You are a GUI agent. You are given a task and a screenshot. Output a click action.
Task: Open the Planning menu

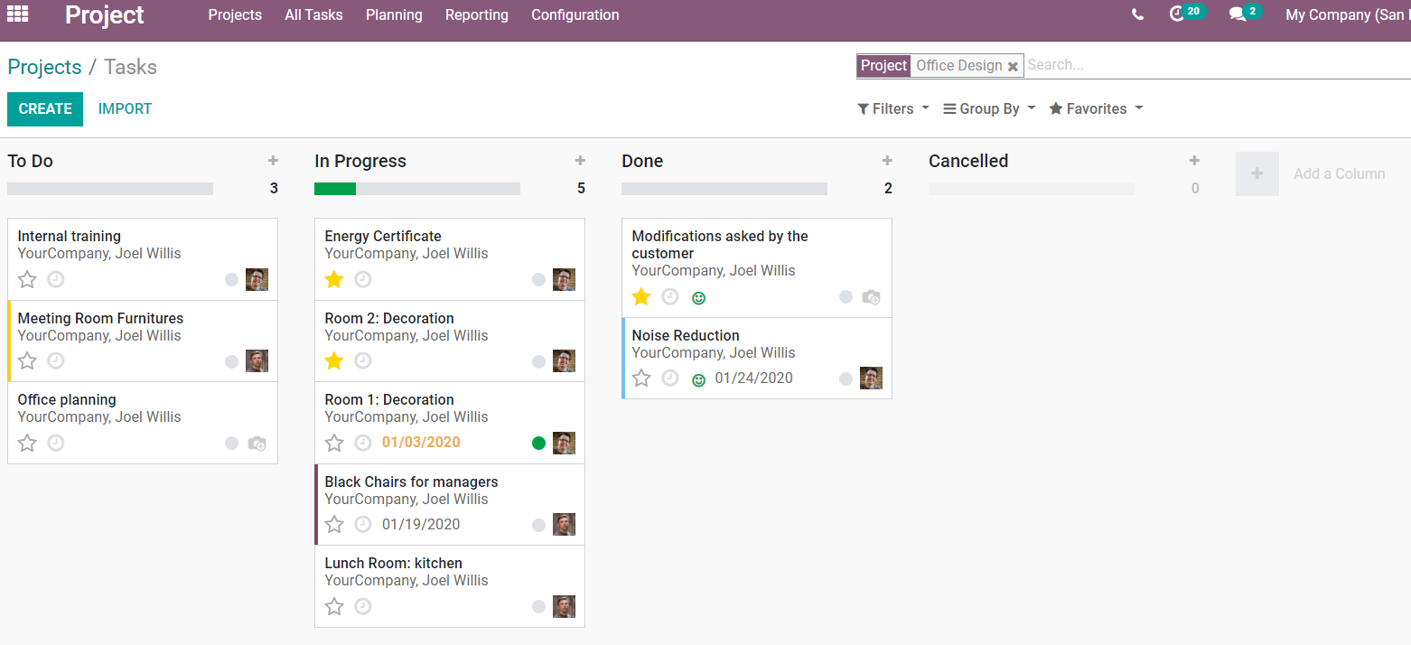394,14
